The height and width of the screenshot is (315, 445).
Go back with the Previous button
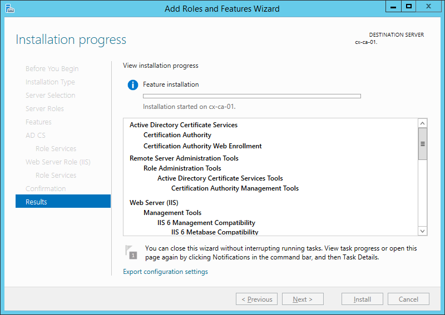click(256, 299)
